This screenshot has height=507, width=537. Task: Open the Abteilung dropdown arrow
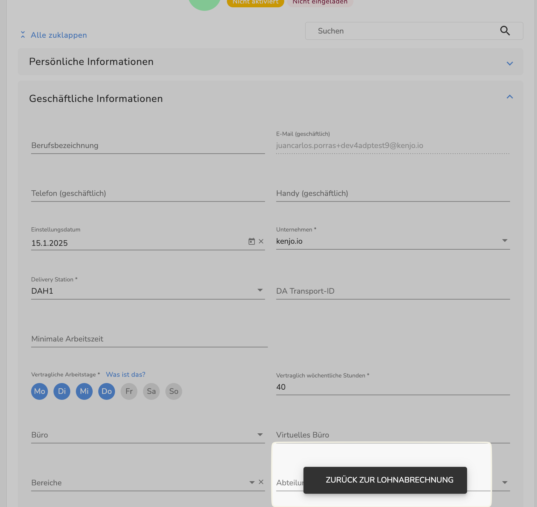tap(504, 482)
